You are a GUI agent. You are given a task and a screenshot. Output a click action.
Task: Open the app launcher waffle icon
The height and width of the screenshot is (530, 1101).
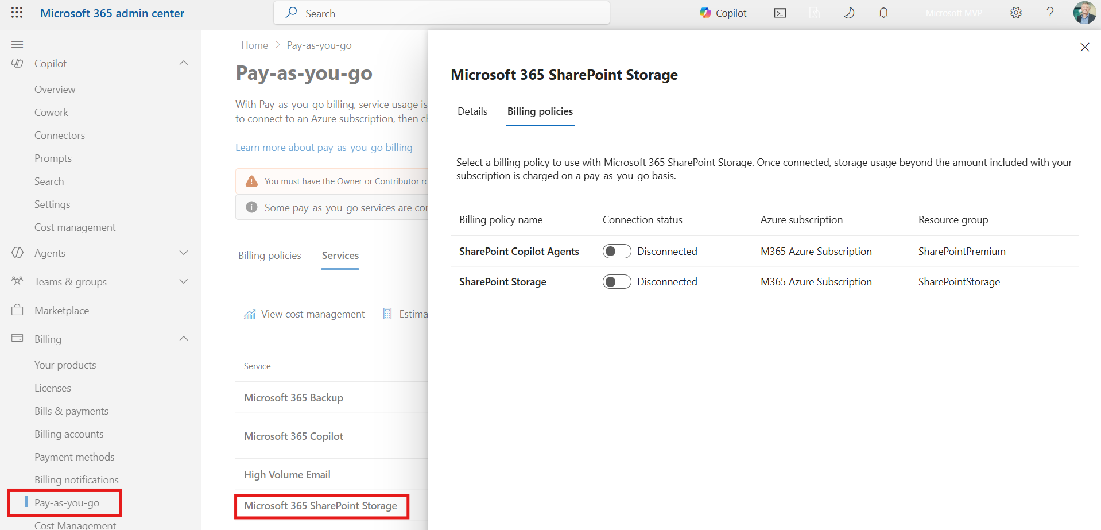point(17,13)
